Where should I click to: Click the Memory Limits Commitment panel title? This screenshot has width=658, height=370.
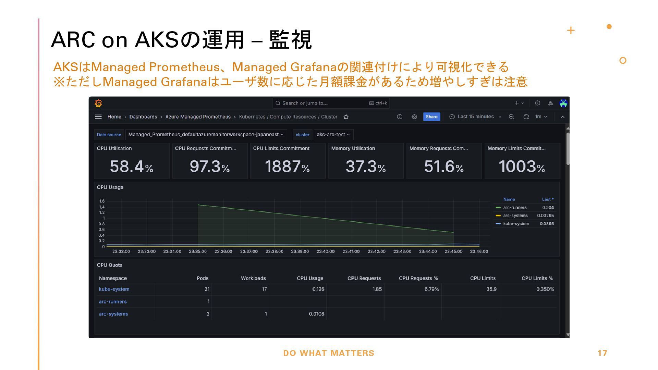pyautogui.click(x=516, y=148)
